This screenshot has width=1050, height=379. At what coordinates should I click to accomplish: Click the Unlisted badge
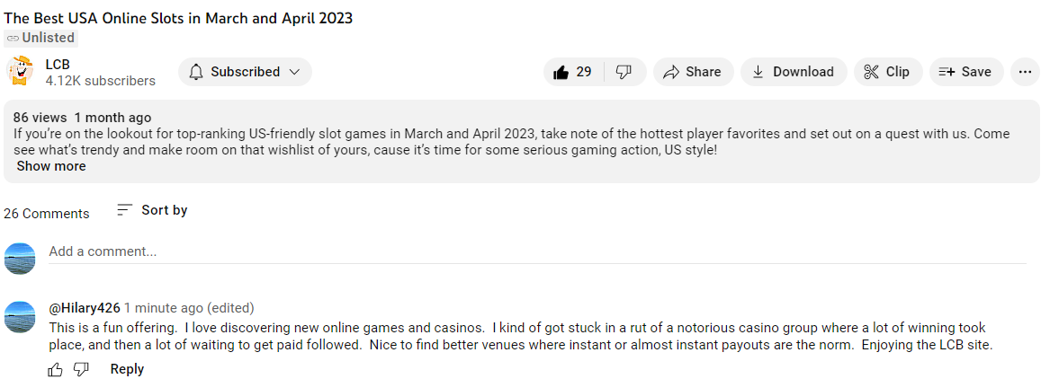(40, 38)
